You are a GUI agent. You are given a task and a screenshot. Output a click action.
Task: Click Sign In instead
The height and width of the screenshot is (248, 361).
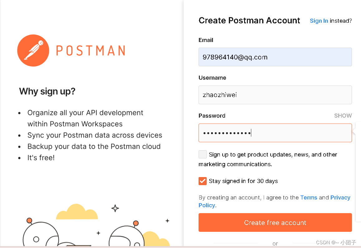coord(319,21)
